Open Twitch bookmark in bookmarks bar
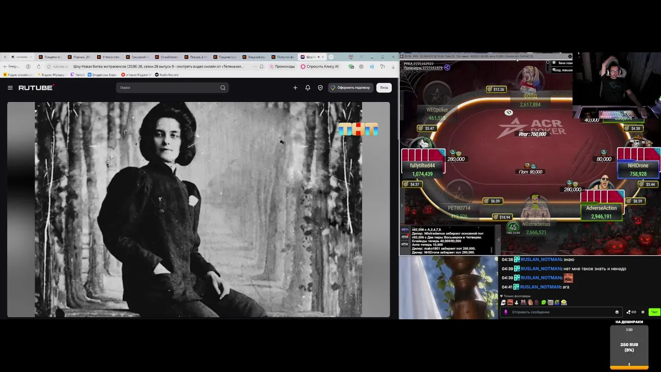661x372 pixels. pyautogui.click(x=77, y=75)
